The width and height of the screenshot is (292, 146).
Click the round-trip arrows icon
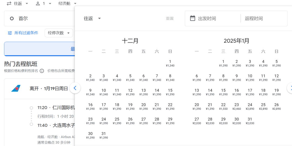[x=9, y=4]
